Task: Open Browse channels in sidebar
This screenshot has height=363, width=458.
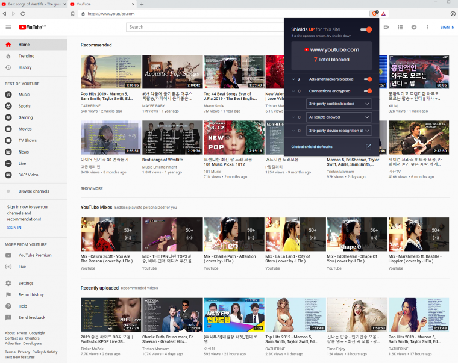Action: [33, 191]
